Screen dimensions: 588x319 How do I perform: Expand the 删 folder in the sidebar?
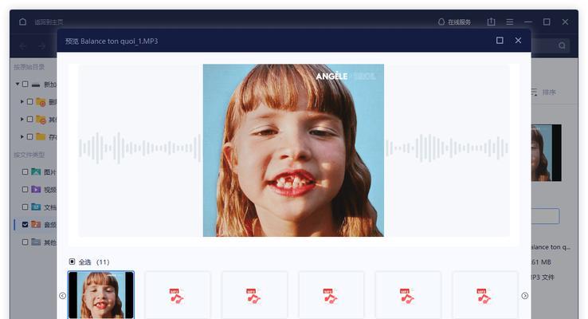pyautogui.click(x=22, y=102)
